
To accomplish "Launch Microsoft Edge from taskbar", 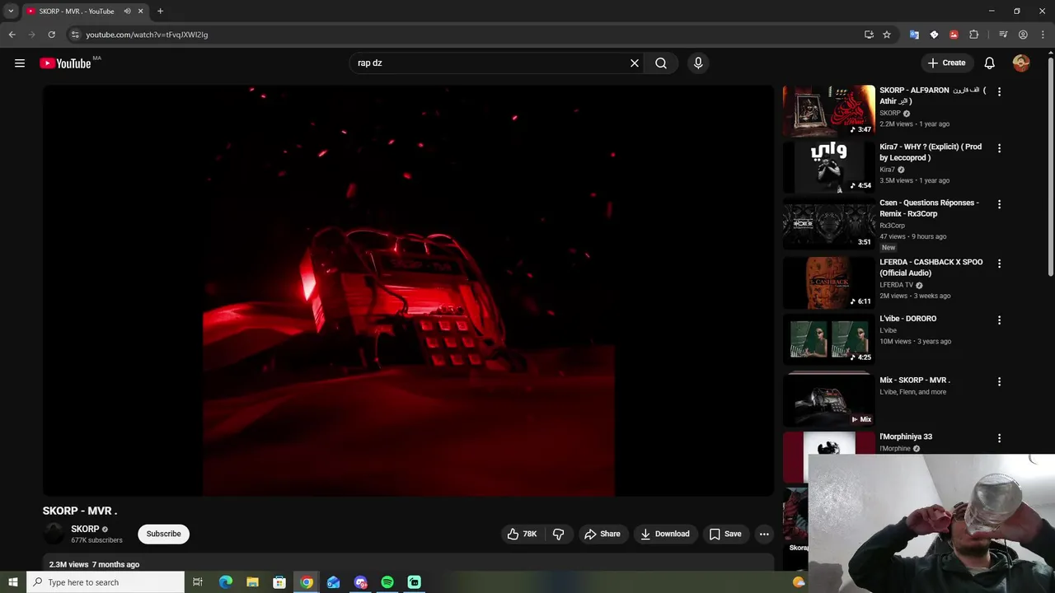I will (x=225, y=582).
